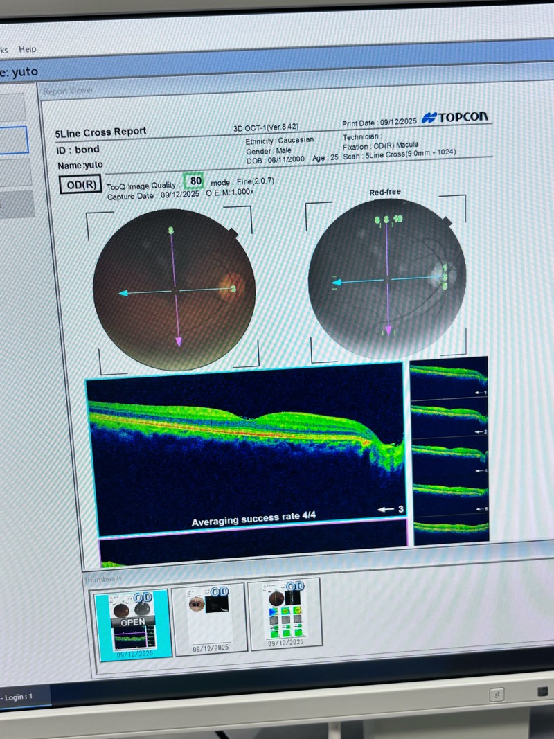This screenshot has height=739, width=554.
Task: Click the magenta vertical scan arrowhead on color fundus
Action: tap(179, 341)
